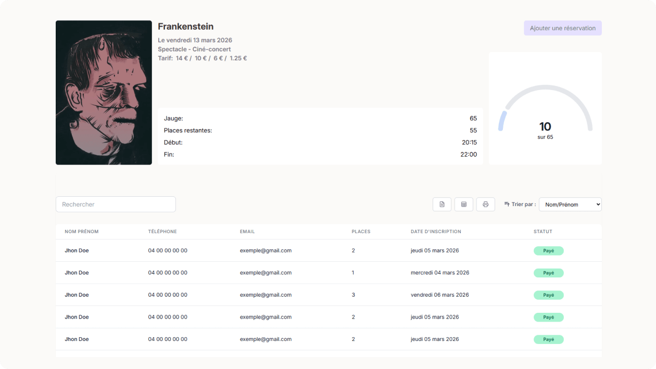Click the Places column header
Image resolution: width=656 pixels, height=369 pixels.
click(361, 232)
